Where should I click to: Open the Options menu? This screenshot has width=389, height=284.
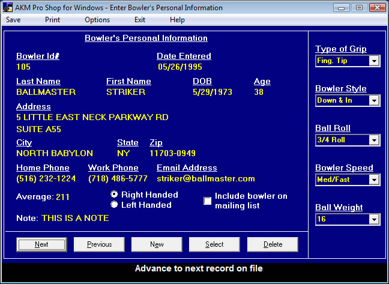(x=97, y=20)
